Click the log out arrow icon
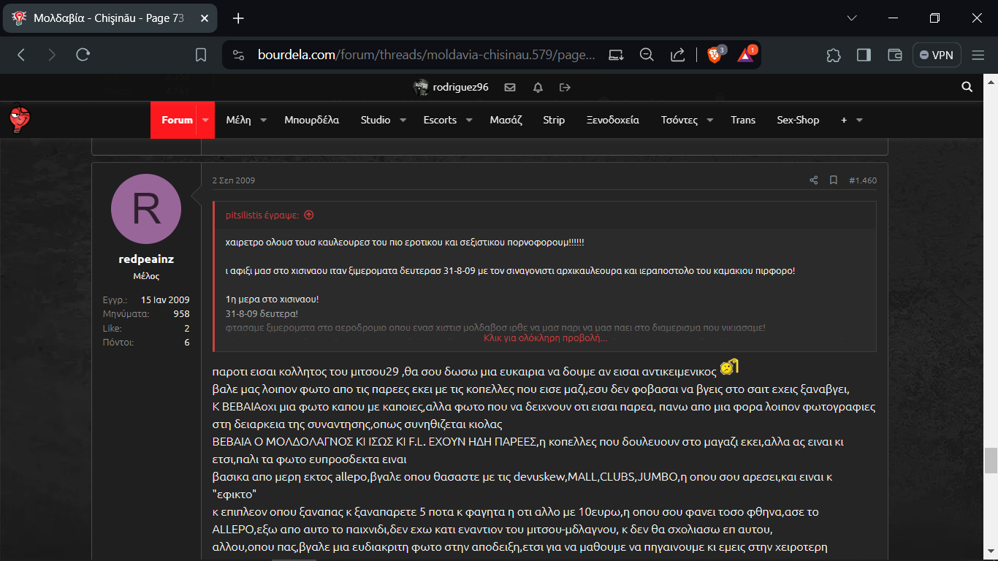Screen dimensions: 998x561 (565, 87)
